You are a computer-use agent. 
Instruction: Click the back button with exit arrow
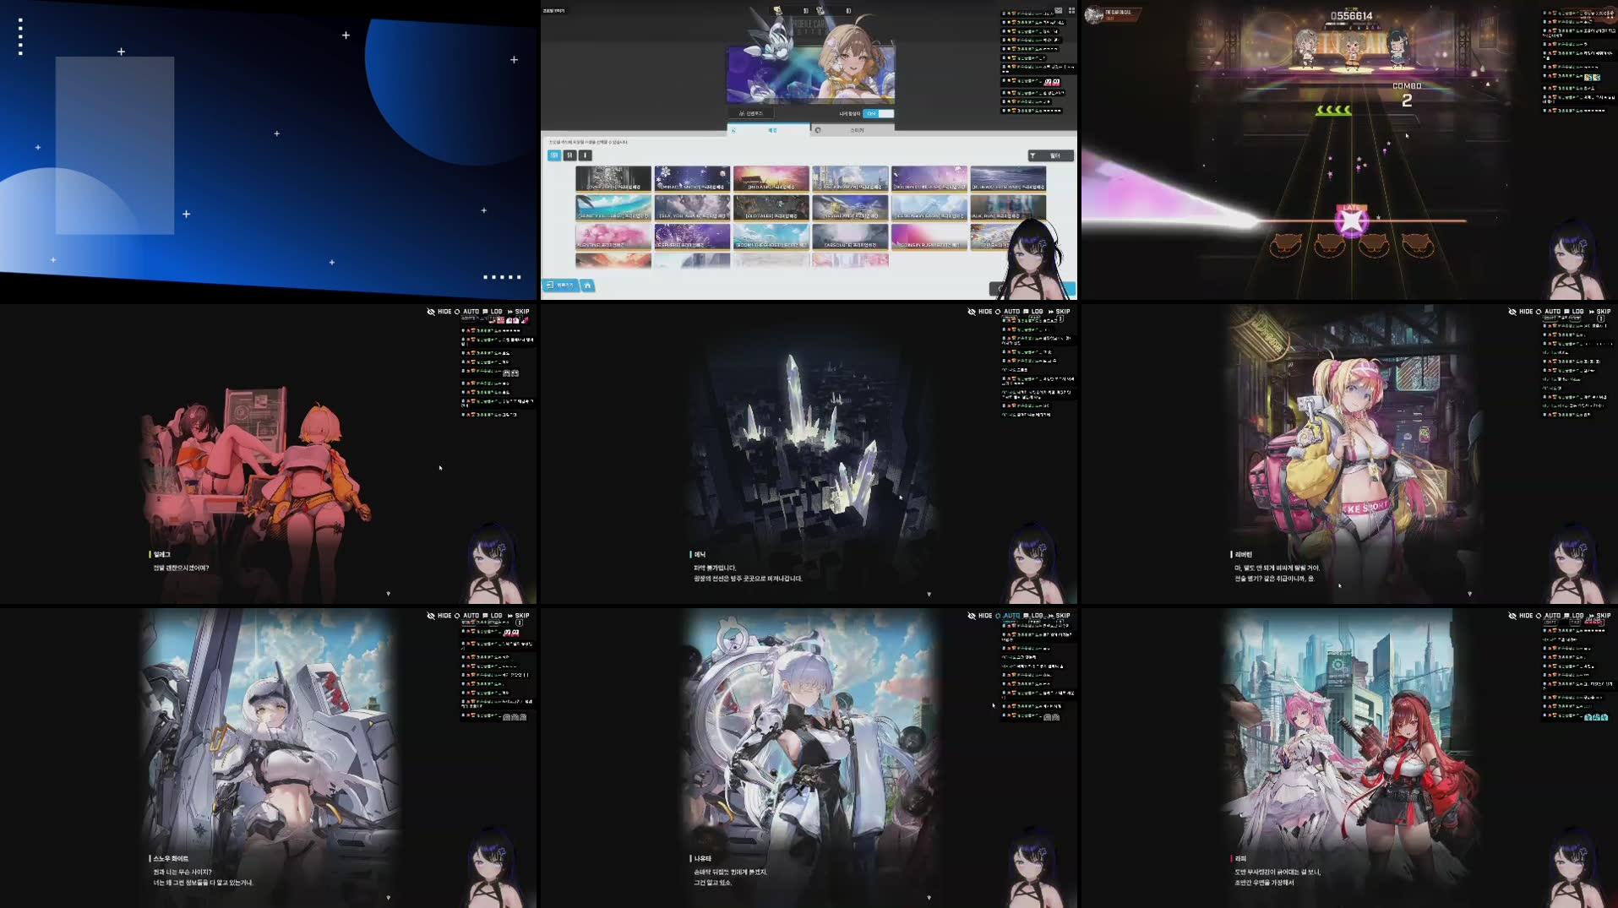[x=560, y=285]
